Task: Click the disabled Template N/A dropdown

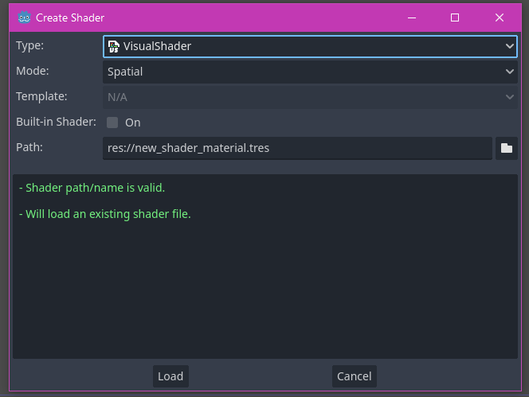Action: point(310,97)
